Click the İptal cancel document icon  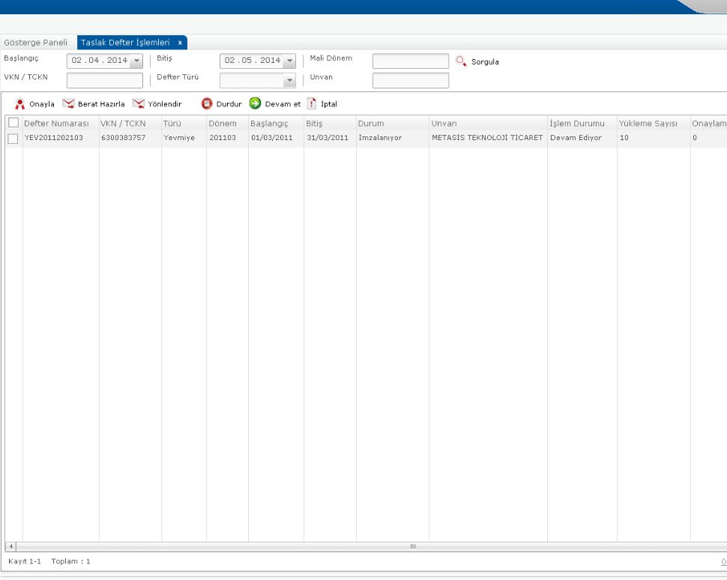(x=312, y=103)
